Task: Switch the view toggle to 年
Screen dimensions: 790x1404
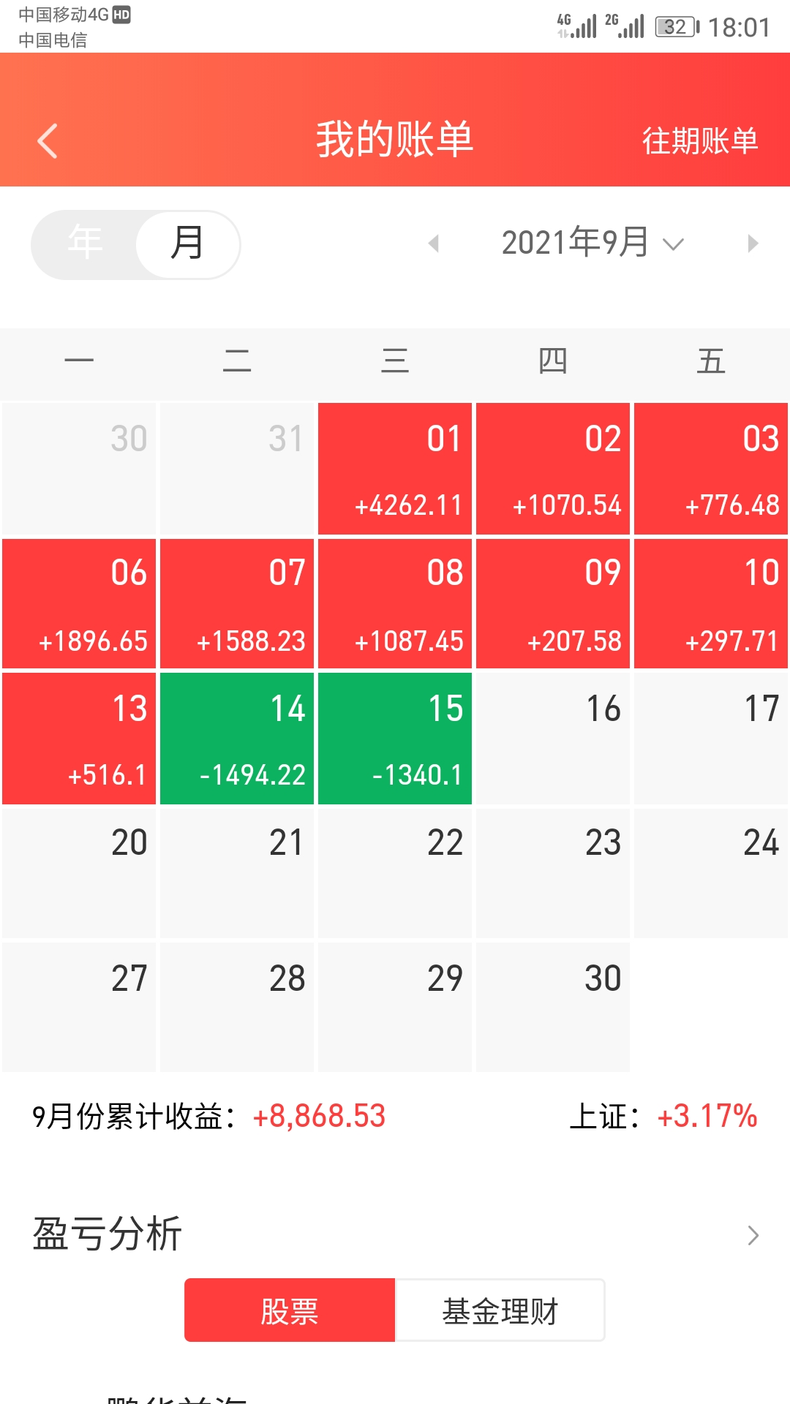Action: pyautogui.click(x=85, y=244)
